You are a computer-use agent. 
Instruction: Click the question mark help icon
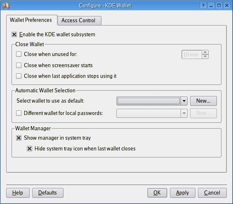point(203,6)
